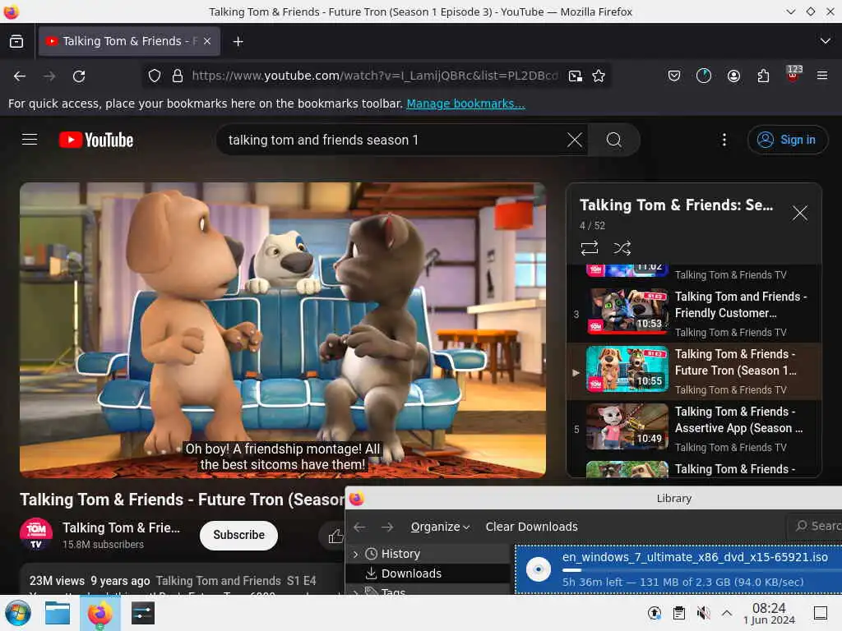Open Start menu from taskbar
This screenshot has width=842, height=631.
point(18,613)
